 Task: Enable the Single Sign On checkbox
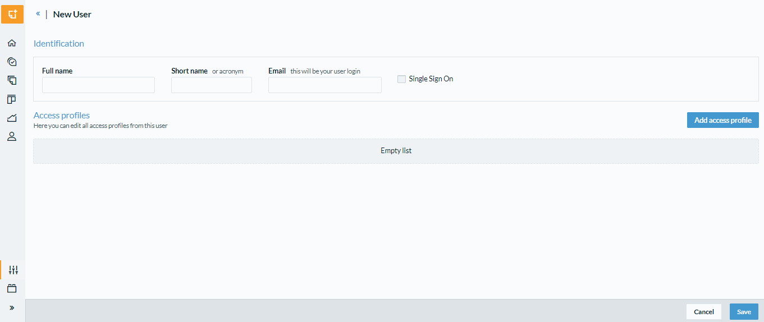pyautogui.click(x=401, y=79)
